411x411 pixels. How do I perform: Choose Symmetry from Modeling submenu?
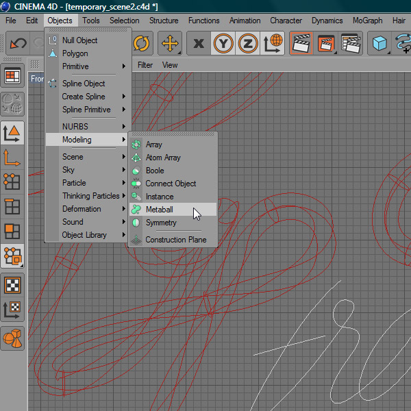click(173, 223)
